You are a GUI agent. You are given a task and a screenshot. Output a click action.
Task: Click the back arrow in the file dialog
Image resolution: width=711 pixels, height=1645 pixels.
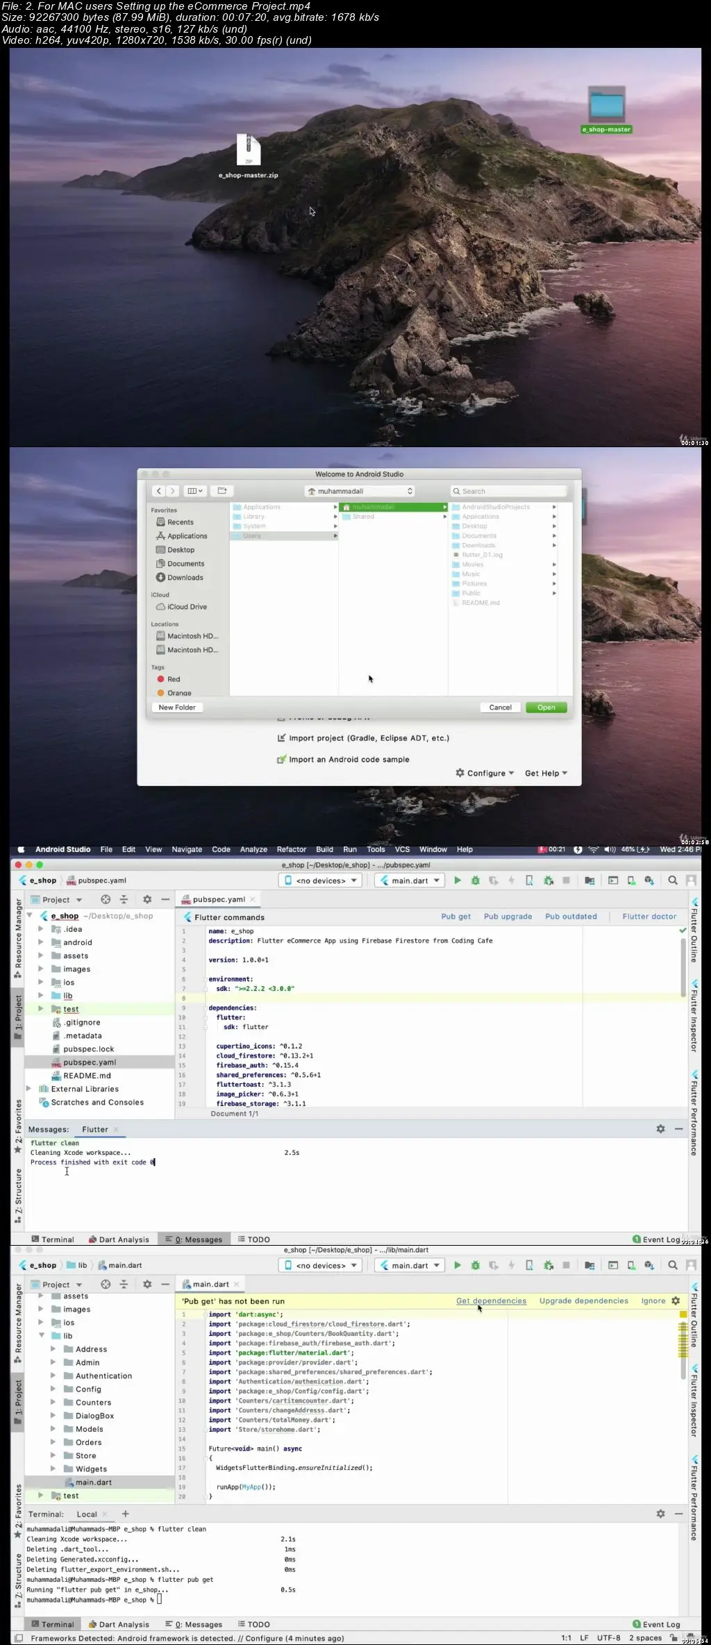click(158, 491)
